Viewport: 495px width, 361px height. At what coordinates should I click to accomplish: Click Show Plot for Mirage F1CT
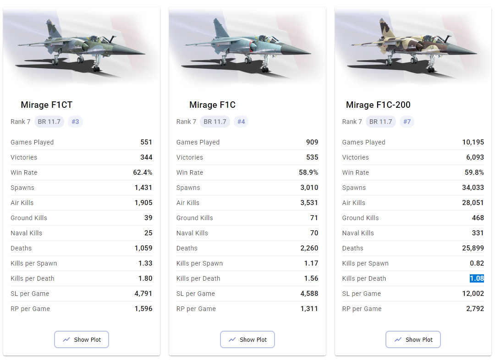(x=82, y=339)
